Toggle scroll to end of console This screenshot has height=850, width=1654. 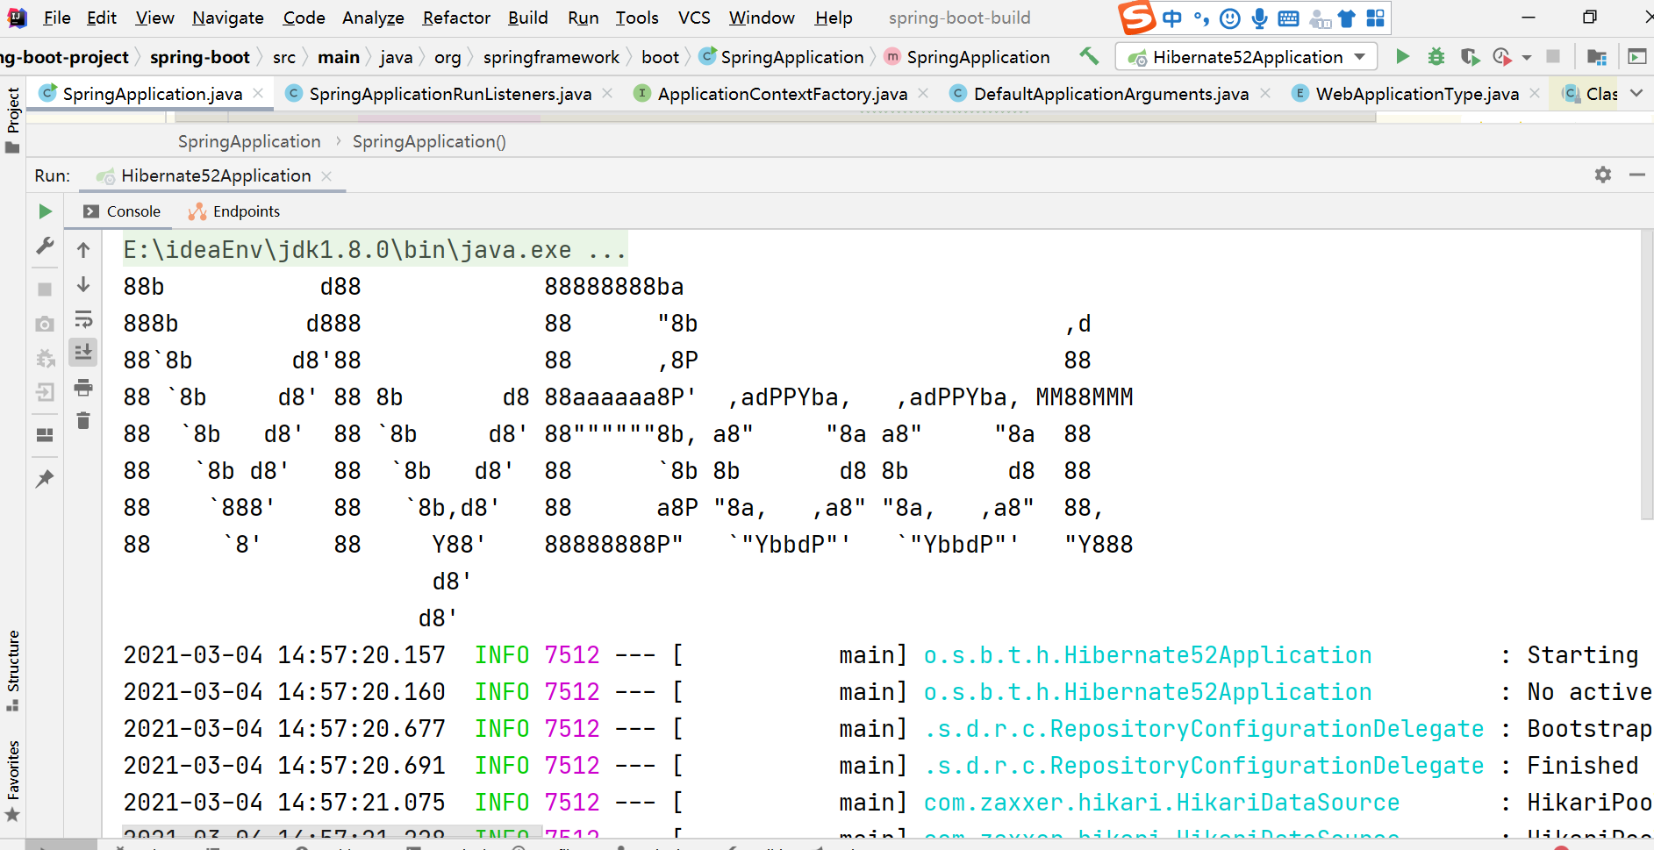(x=83, y=353)
